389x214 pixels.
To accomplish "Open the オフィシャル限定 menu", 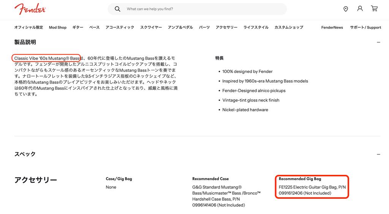I will (28, 27).
